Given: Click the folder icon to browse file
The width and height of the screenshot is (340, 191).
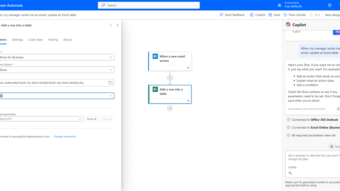Looking at the screenshot, I should tap(110, 83).
